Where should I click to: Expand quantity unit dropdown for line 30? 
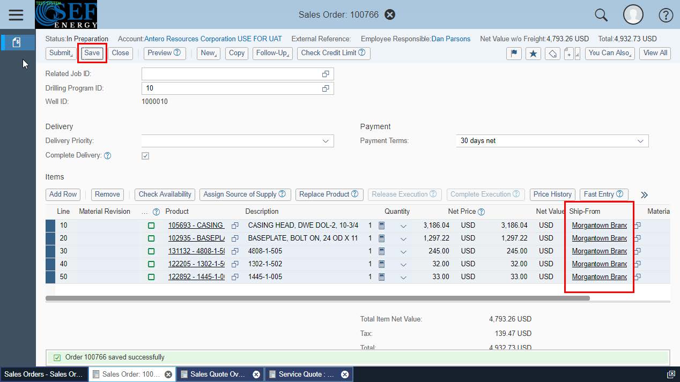pyautogui.click(x=403, y=252)
